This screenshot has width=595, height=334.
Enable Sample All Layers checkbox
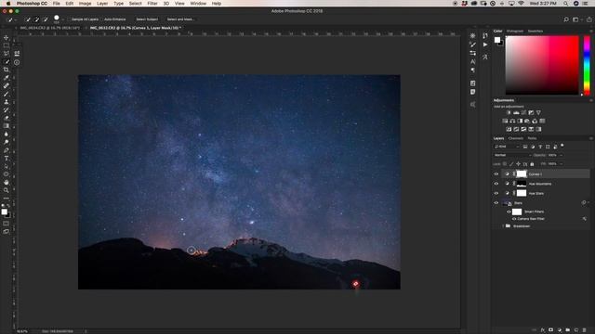(70, 19)
